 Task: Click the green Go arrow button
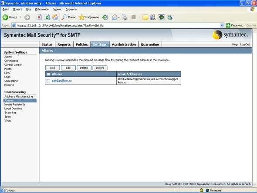[228, 25]
